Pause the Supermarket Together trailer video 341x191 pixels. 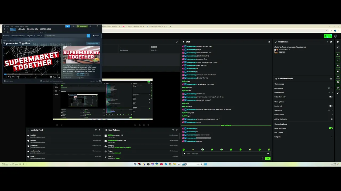[5, 77]
